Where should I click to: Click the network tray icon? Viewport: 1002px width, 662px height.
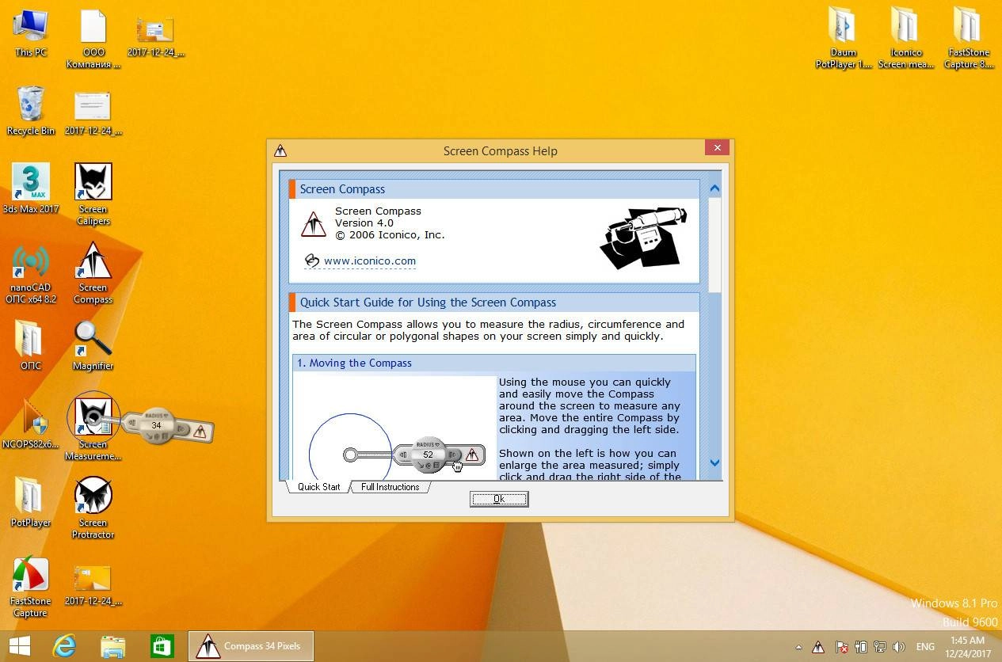[x=880, y=647]
